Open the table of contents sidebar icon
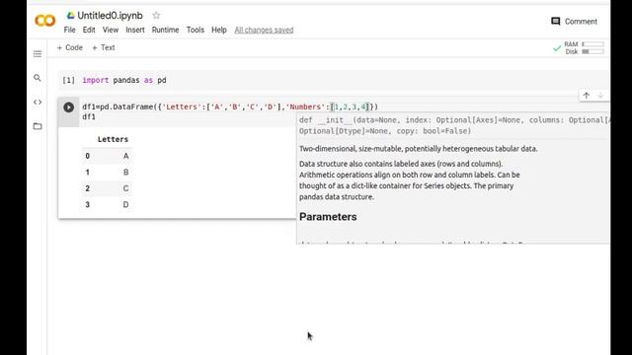 (38, 54)
